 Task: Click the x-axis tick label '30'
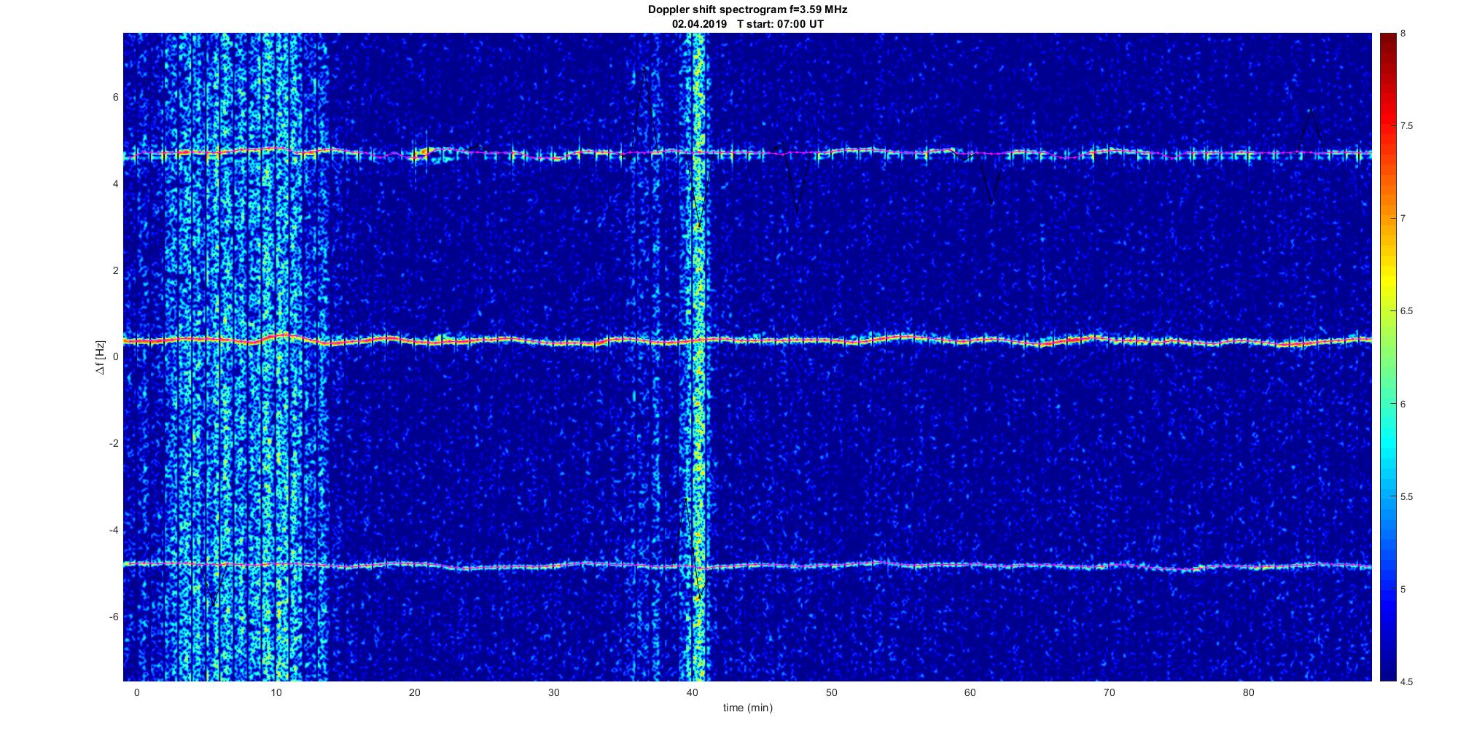[x=554, y=693]
